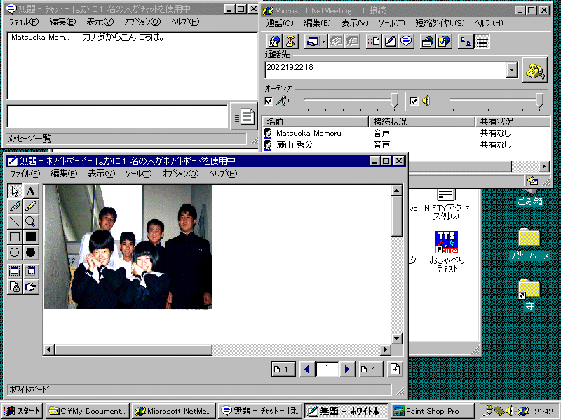Place a call with the yellow telephone button
561x420 pixels.
[x=535, y=71]
